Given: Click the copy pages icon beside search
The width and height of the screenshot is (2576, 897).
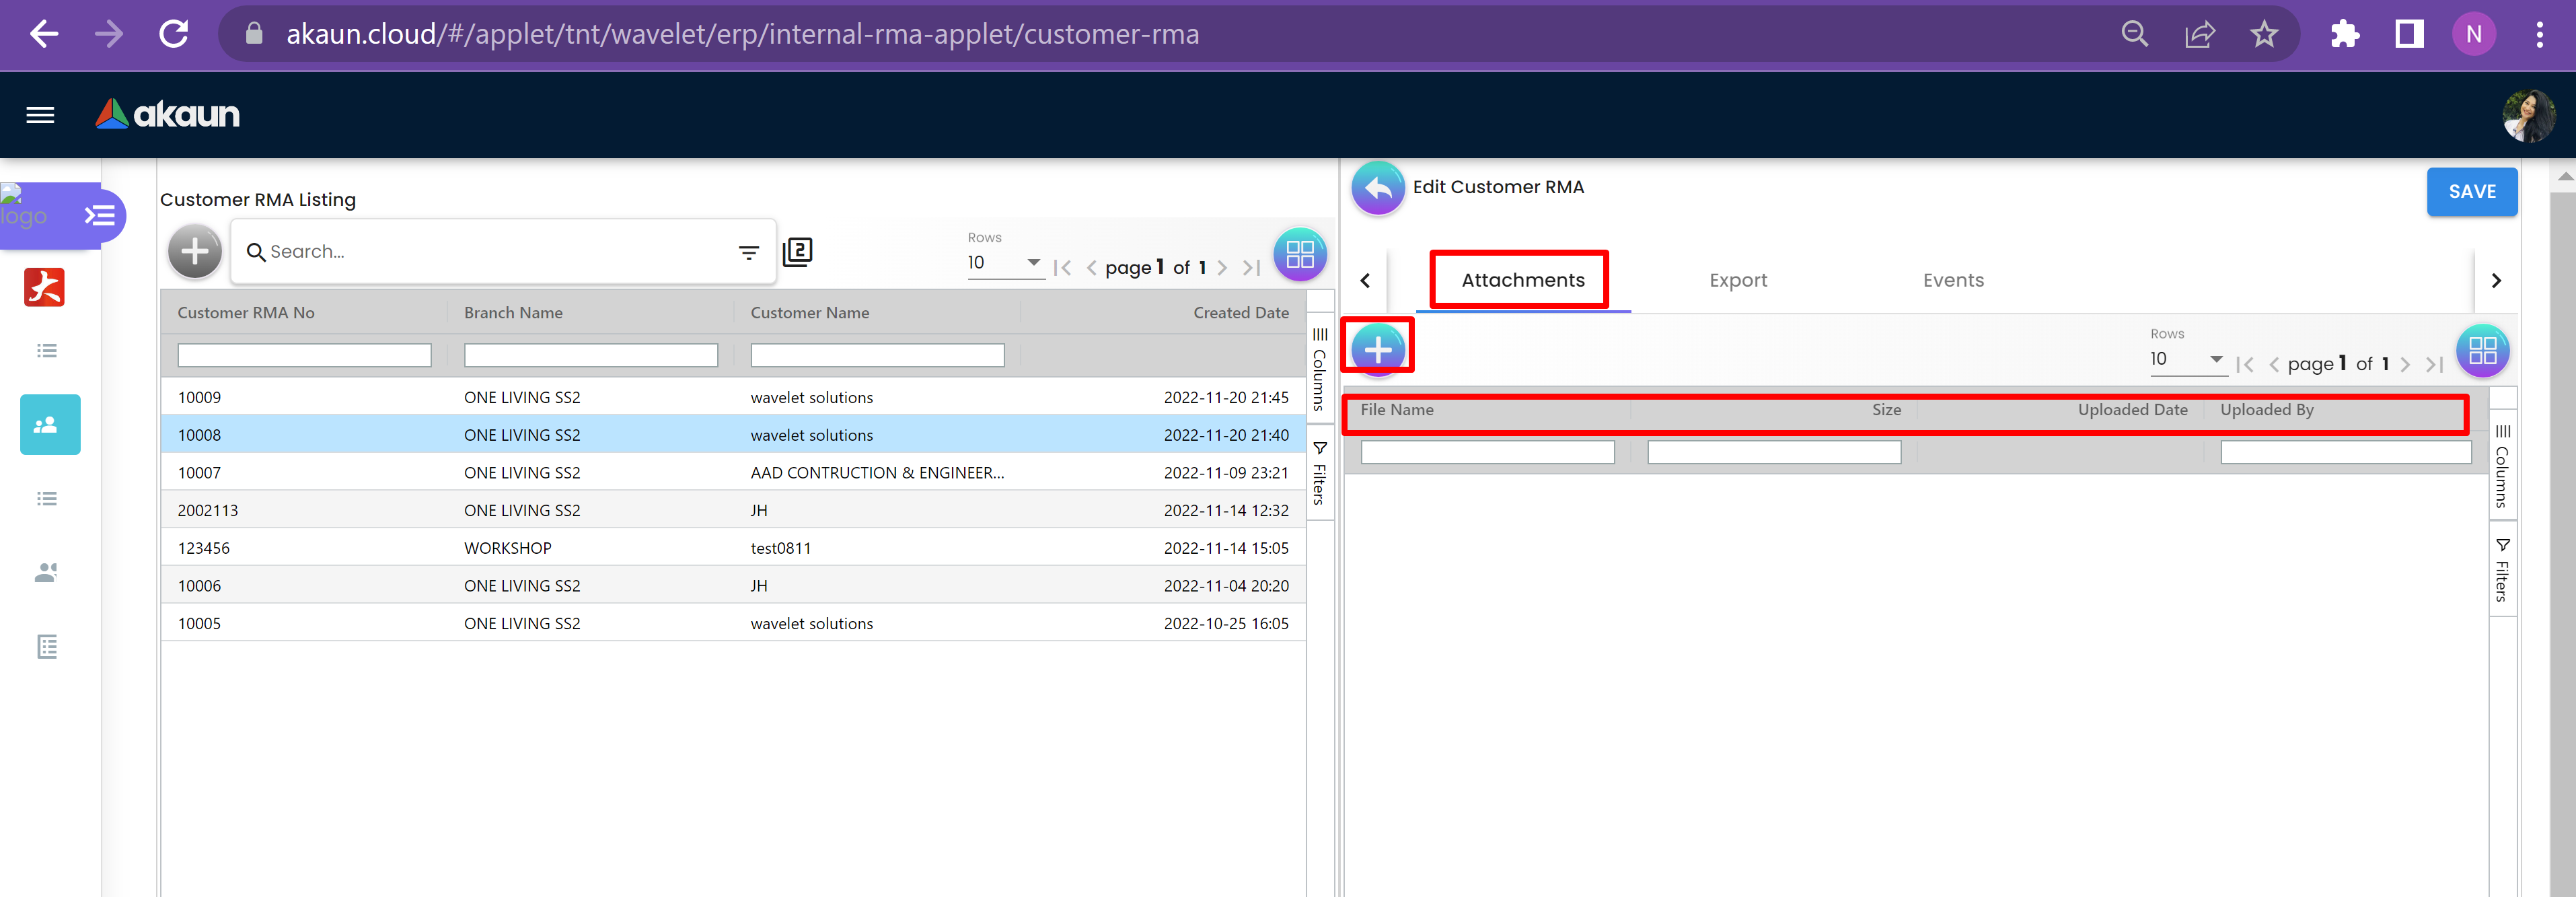Looking at the screenshot, I should pos(797,252).
